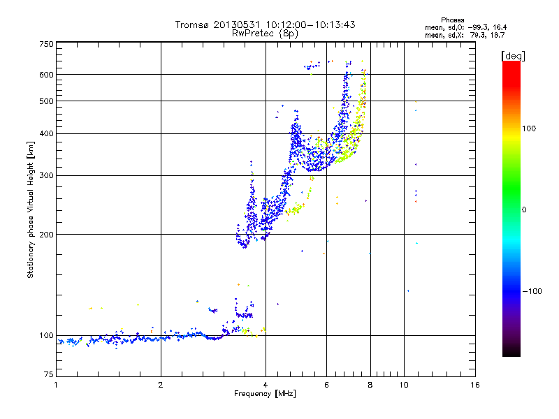Click colorbar label '0'
The height and width of the screenshot is (419, 559).
pyautogui.click(x=524, y=210)
